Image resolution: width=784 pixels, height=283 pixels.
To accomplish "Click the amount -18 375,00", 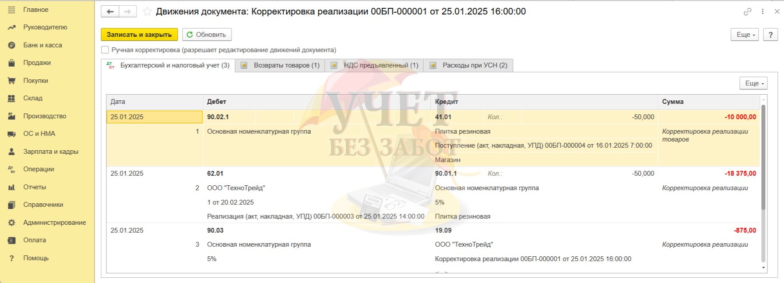I will 740,173.
